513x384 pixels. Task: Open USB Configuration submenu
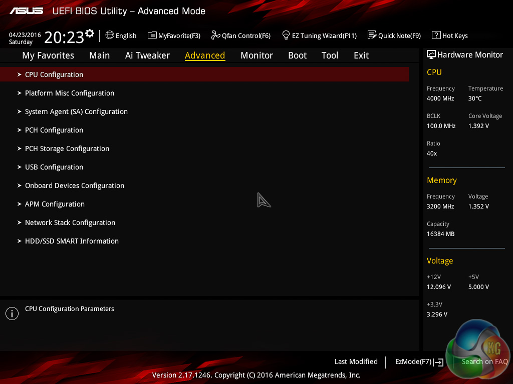[x=54, y=167]
